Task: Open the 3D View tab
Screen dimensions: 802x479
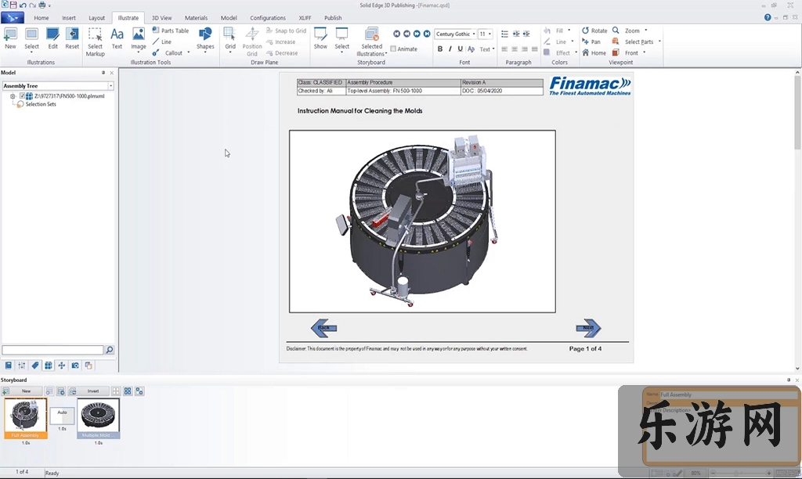Action: 161,18
